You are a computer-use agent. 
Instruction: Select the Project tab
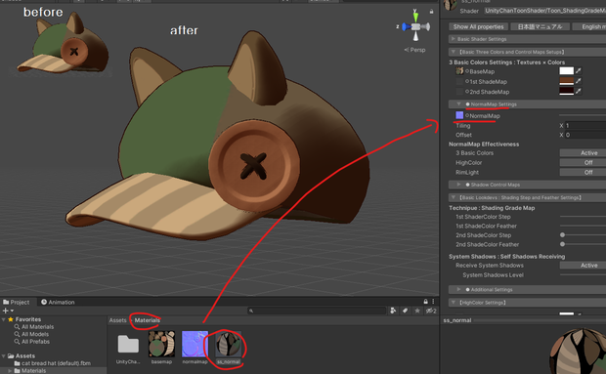tap(16, 302)
